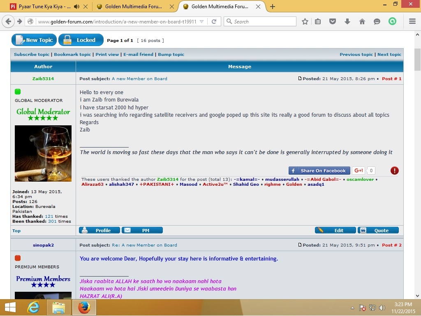The image size is (421, 316).
Task: Click the New Topic button
Action: click(x=34, y=40)
